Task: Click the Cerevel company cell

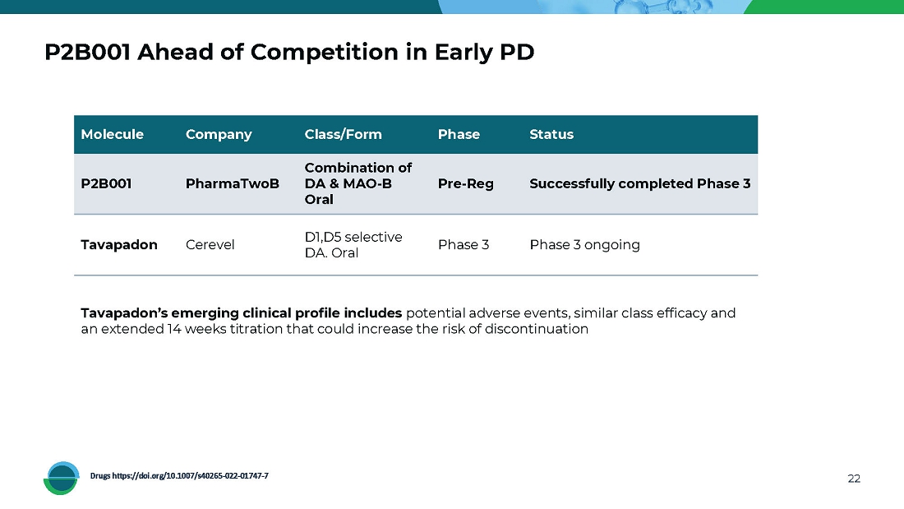Action: 210,244
